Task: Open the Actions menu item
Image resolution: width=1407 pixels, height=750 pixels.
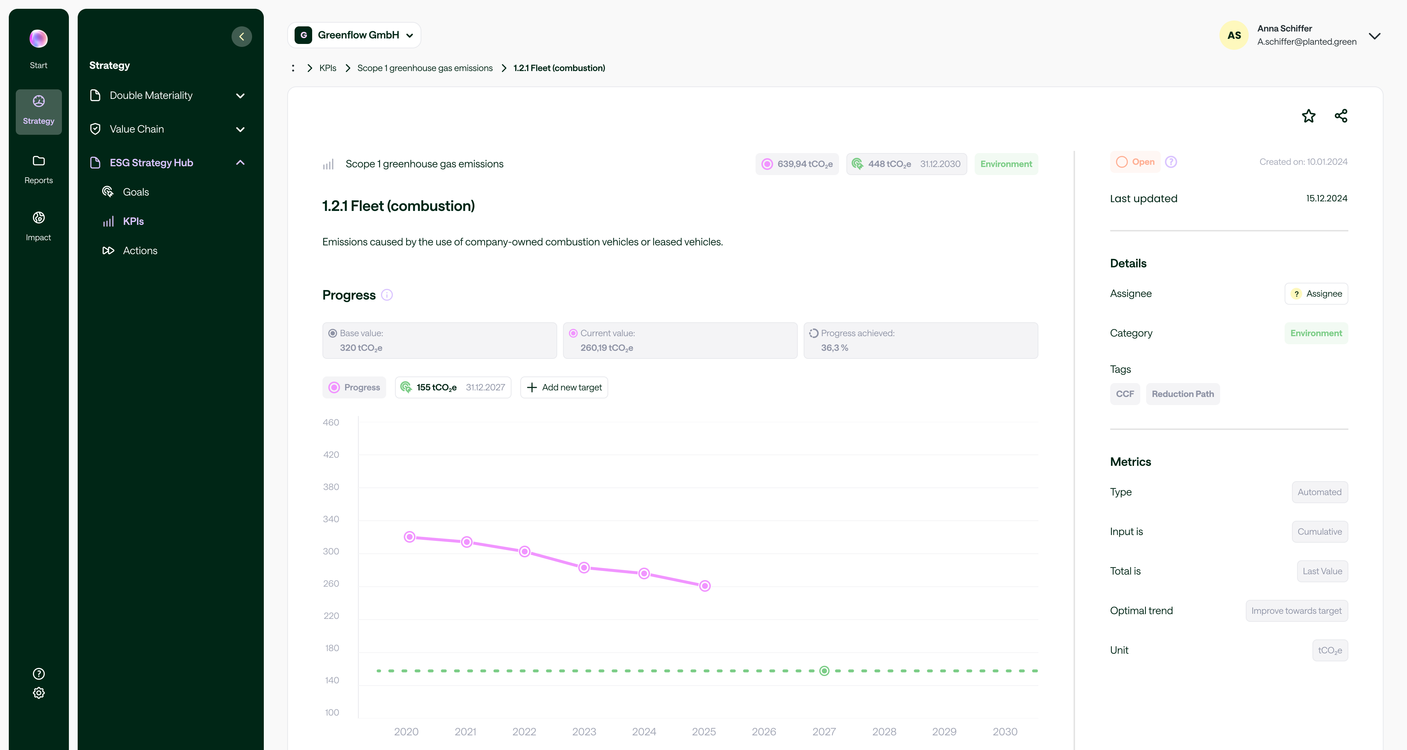Action: coord(140,250)
